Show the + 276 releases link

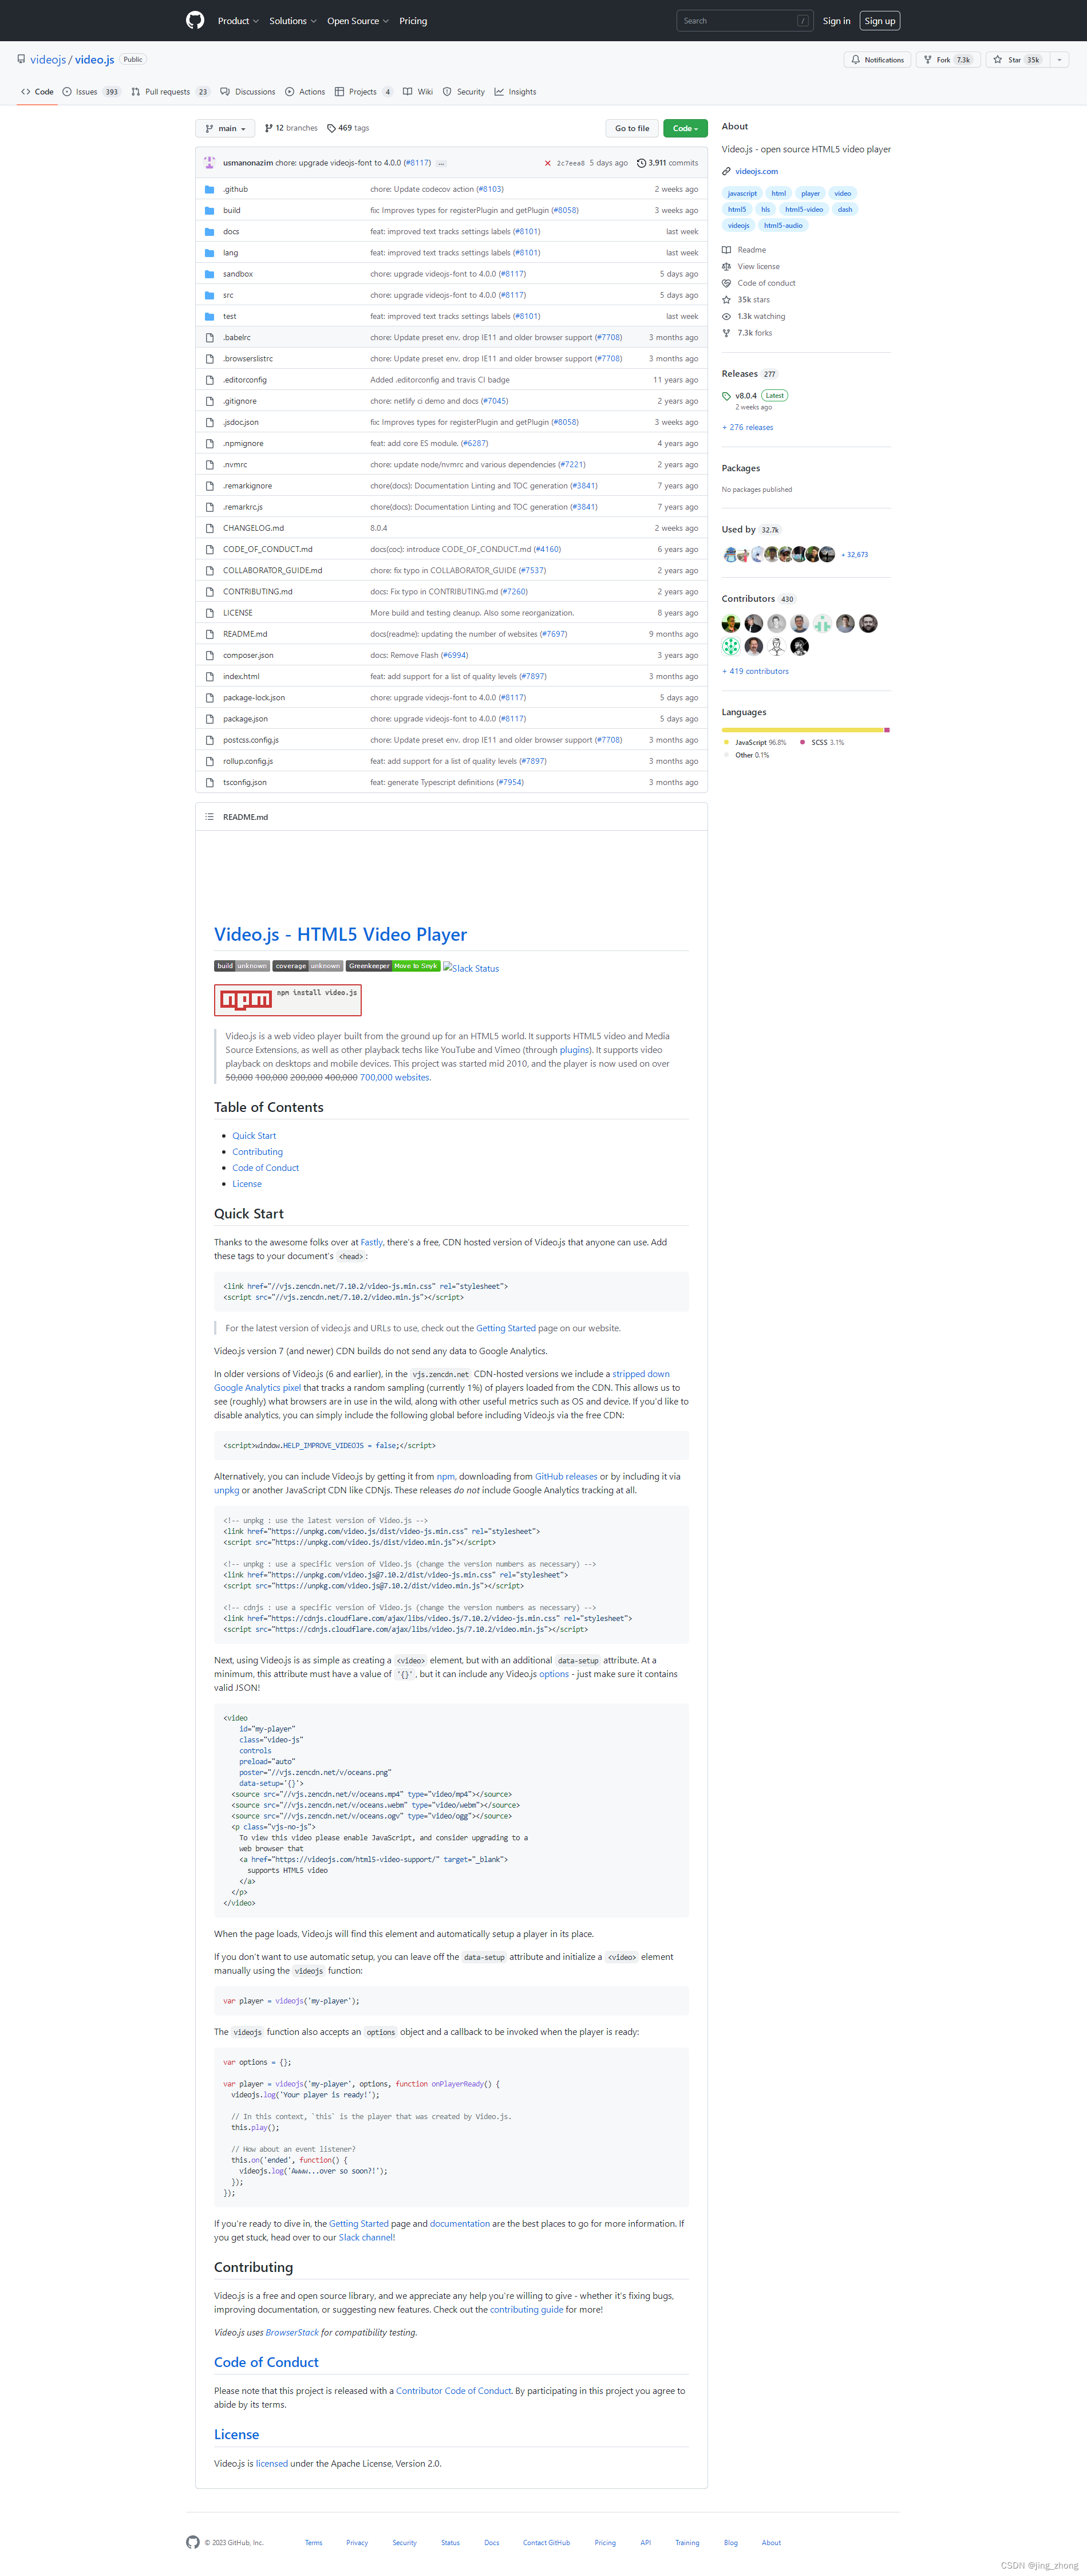click(x=748, y=428)
